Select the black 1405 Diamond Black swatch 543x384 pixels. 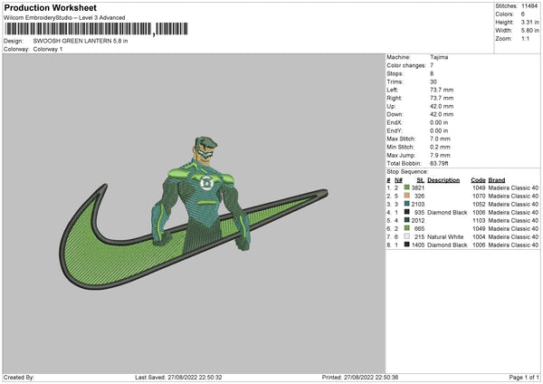coord(406,245)
